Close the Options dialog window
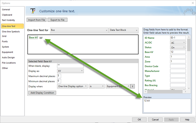196x123 pixels. pyautogui.click(x=192, y=3)
